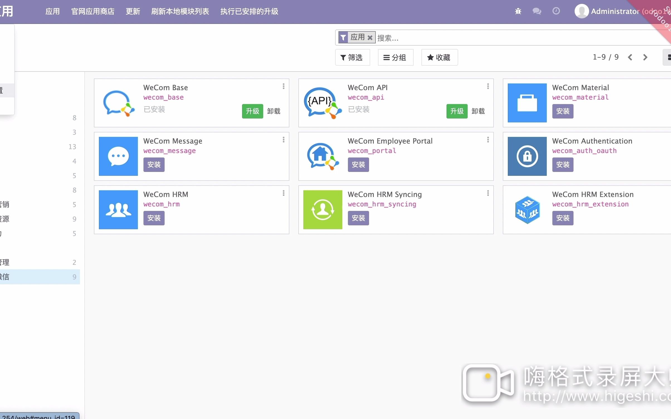Click the WeCom HRM Extension title

tap(593, 194)
